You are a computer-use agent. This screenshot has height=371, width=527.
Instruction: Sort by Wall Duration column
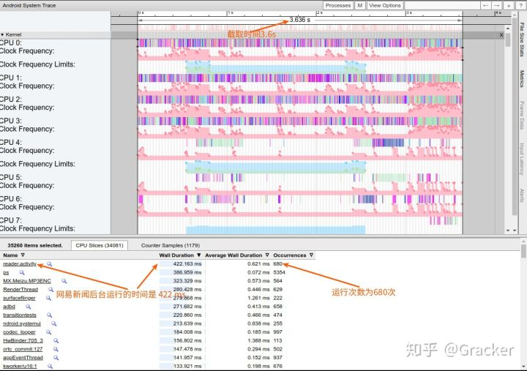point(180,255)
